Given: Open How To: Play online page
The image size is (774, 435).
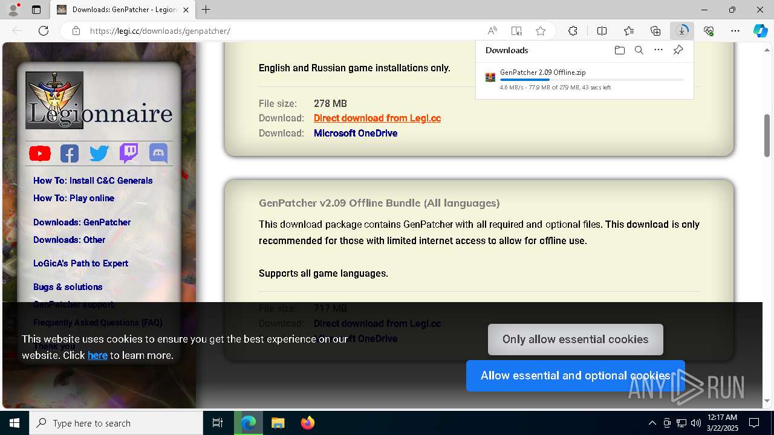Looking at the screenshot, I should [x=74, y=198].
